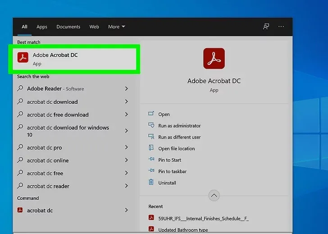Viewport: 328px width, 234px height.
Task: Click the feedback person icon in the search header
Action: coord(266,27)
